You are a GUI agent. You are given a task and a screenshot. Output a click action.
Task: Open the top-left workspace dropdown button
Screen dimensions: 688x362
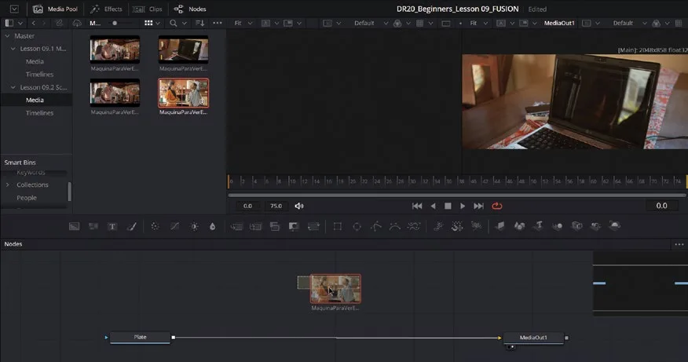pos(14,9)
